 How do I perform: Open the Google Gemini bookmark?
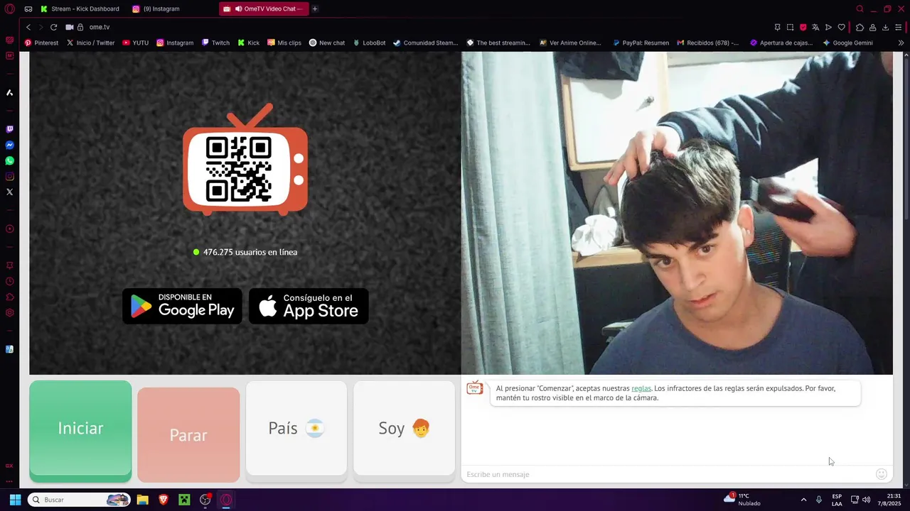pos(847,43)
